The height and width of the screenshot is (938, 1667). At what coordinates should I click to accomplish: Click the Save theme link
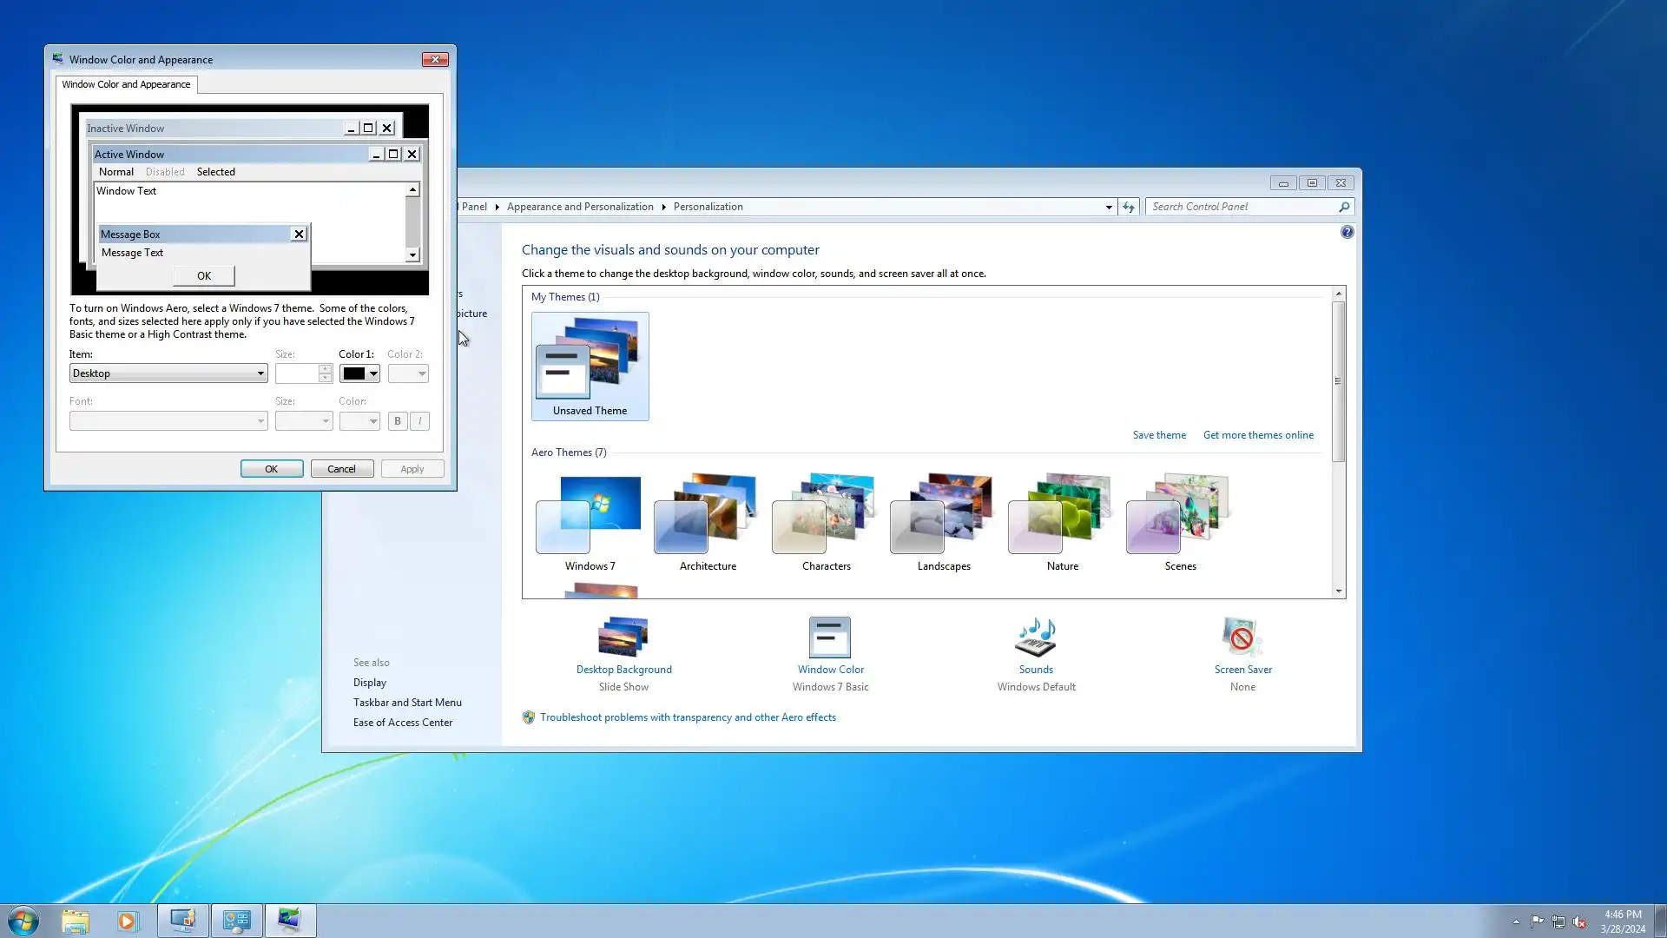pyautogui.click(x=1159, y=435)
